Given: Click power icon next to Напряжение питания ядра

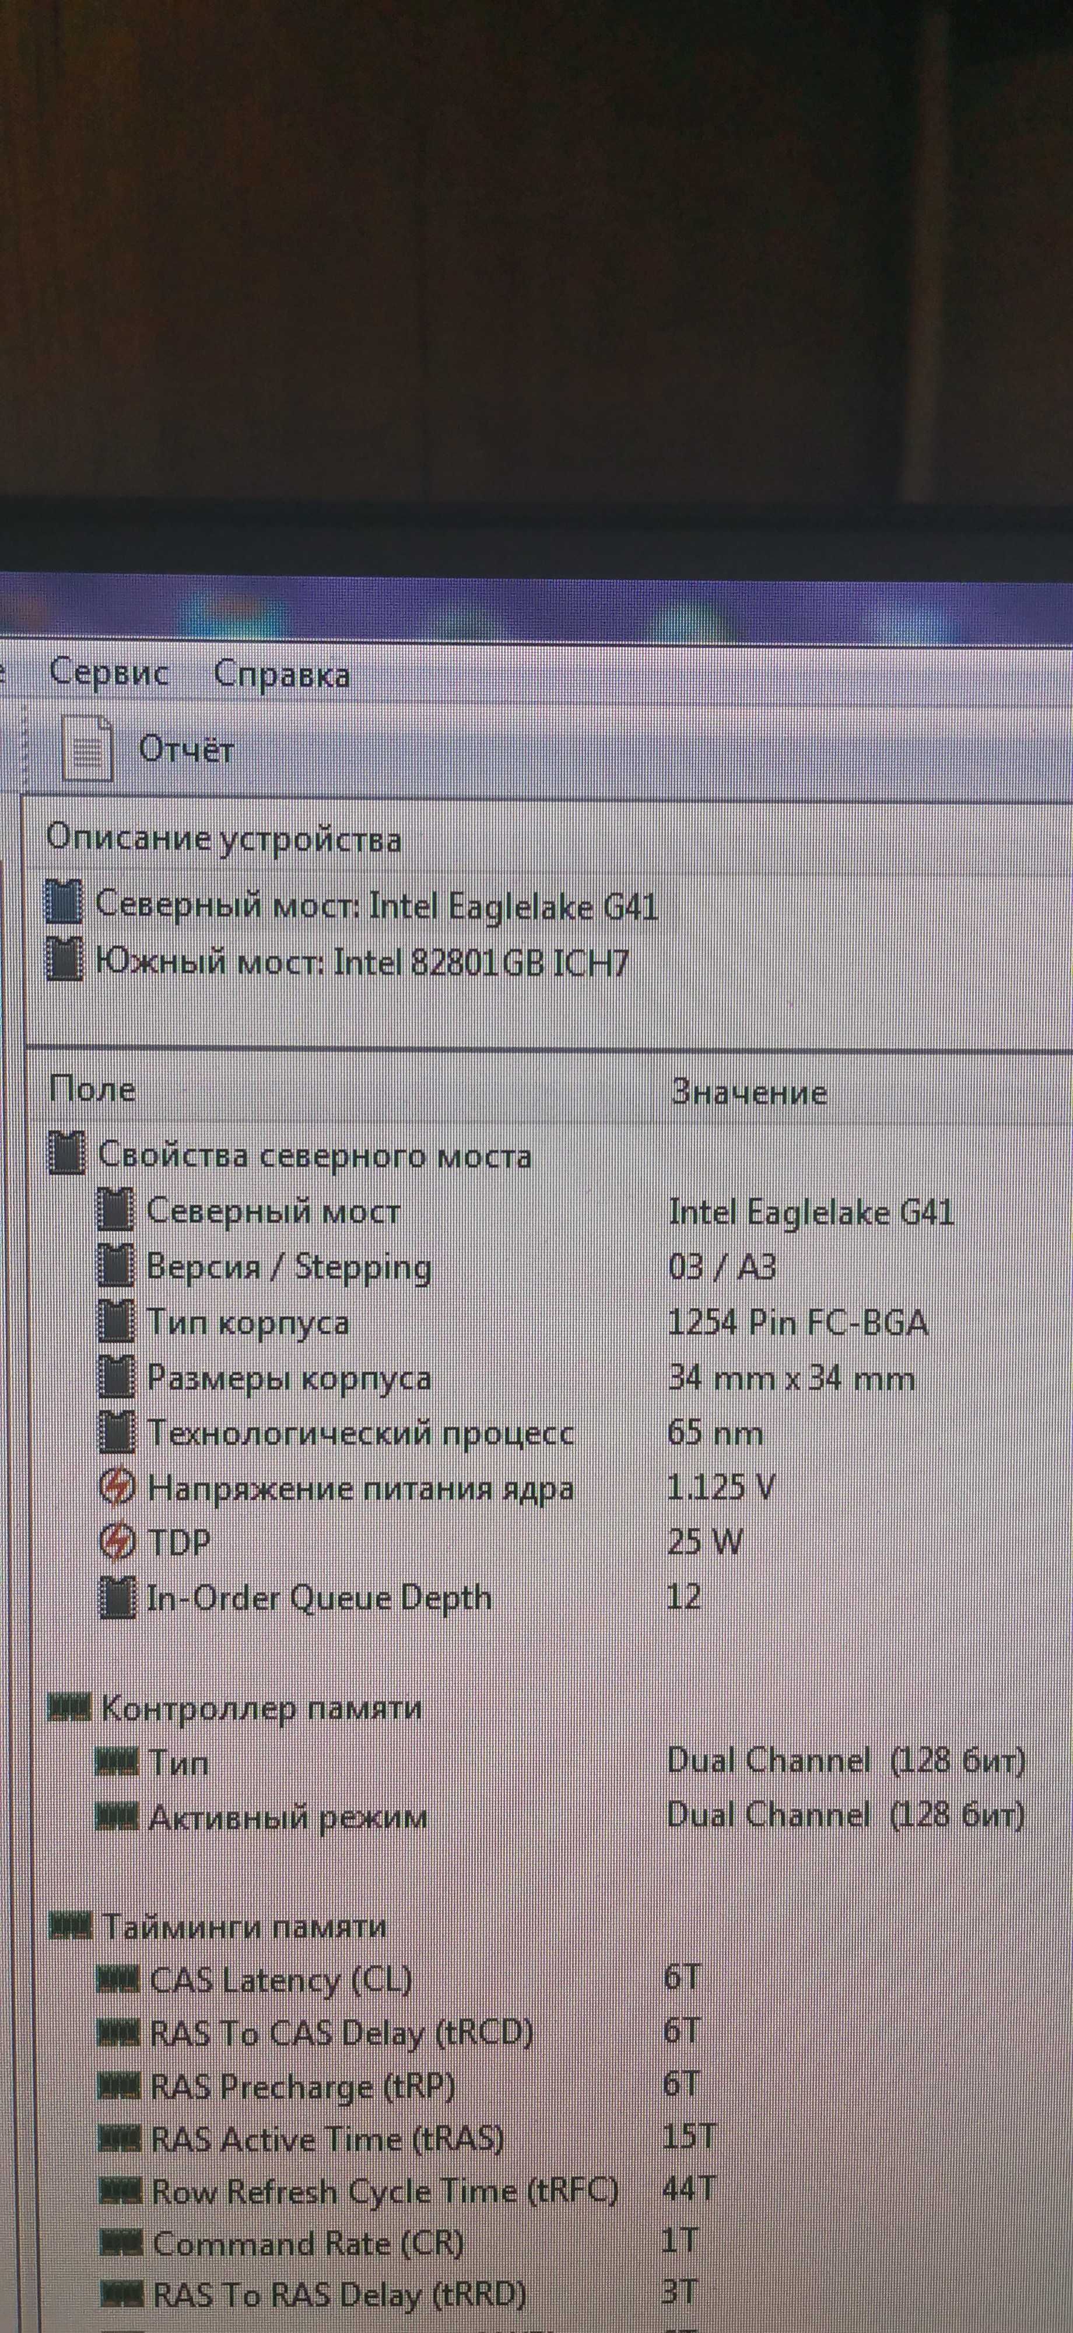Looking at the screenshot, I should point(117,1487).
